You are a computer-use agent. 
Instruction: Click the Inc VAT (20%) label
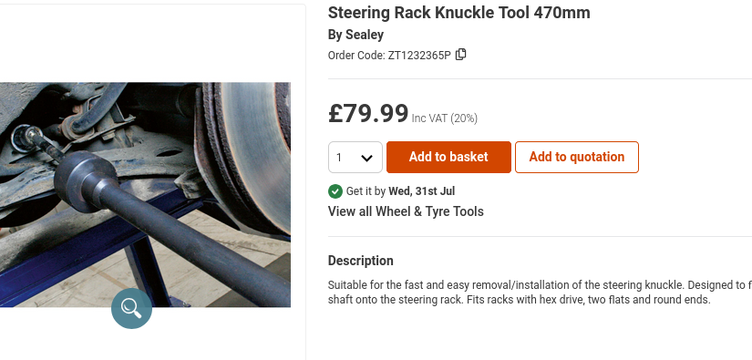[445, 118]
